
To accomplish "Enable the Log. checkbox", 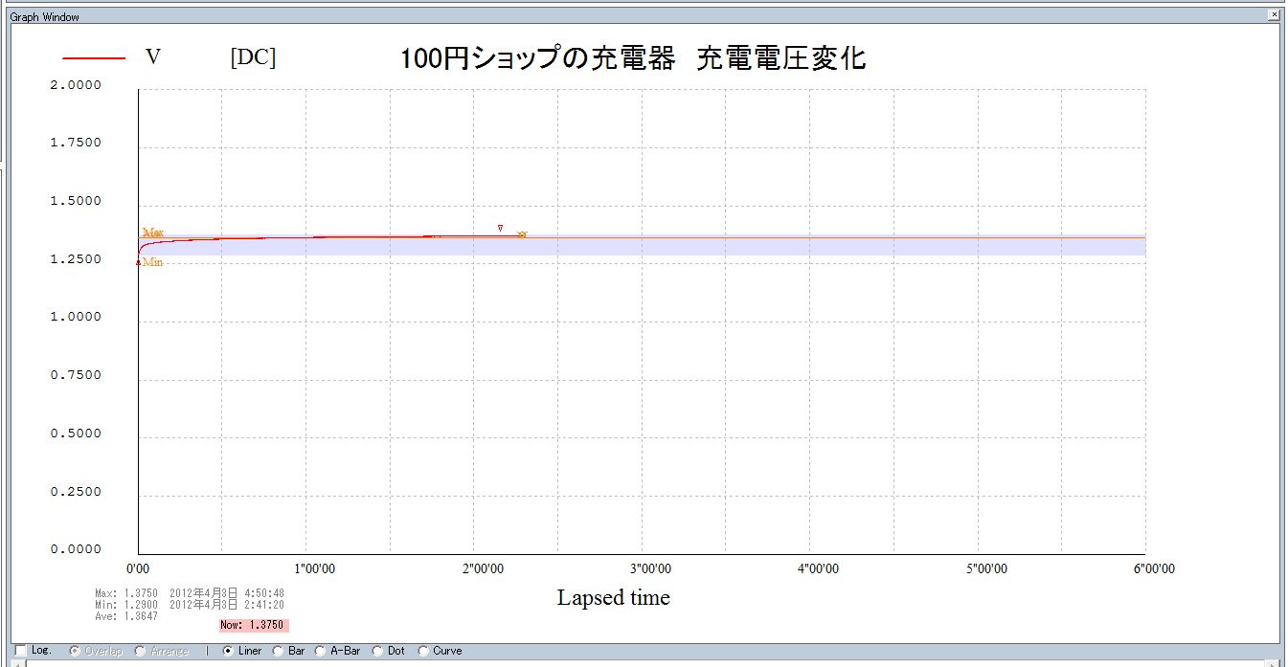I will click(20, 651).
